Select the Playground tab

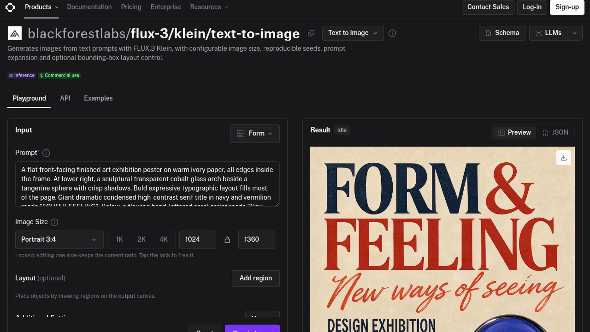(29, 98)
